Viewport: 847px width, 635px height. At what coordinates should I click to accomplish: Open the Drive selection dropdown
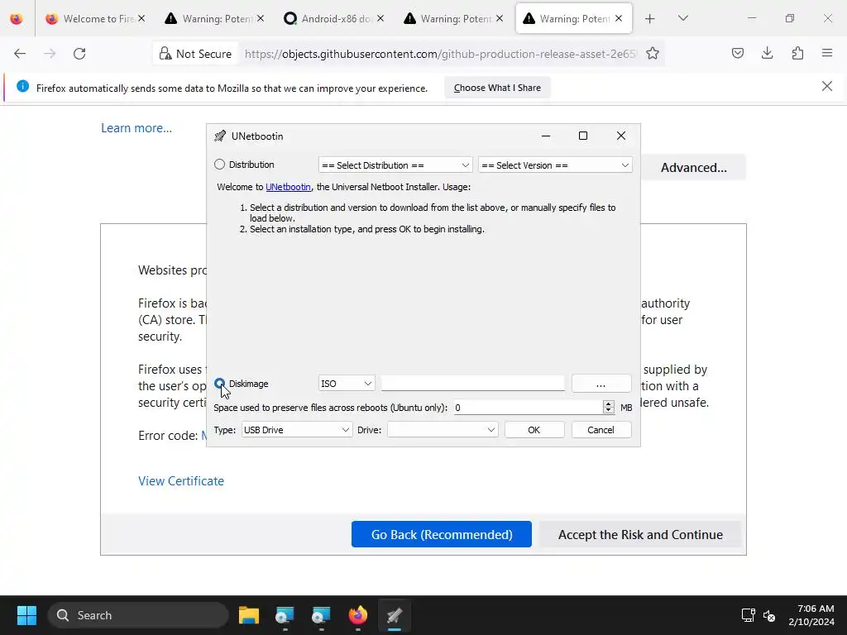click(443, 430)
